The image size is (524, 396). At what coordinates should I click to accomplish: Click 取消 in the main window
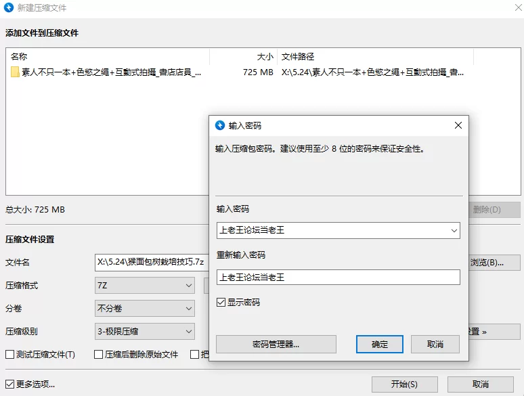pos(481,384)
